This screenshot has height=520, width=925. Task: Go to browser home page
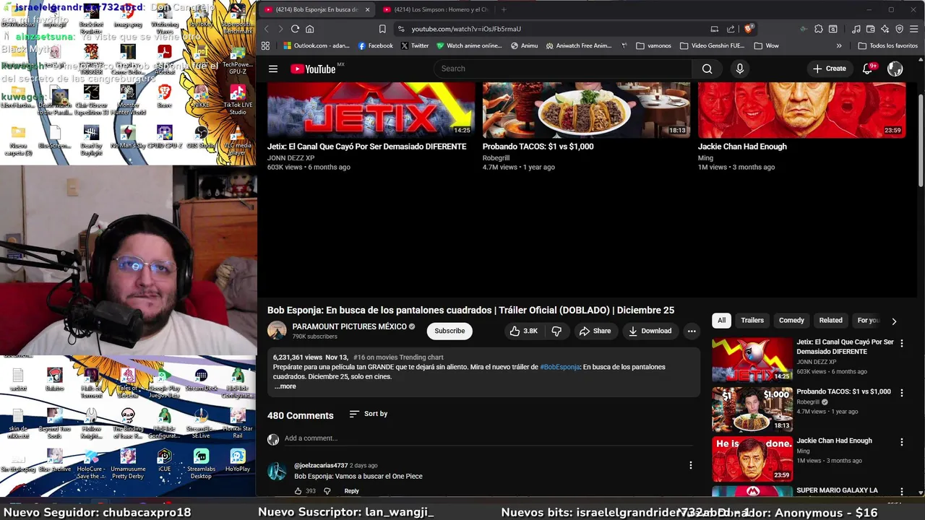tap(309, 29)
